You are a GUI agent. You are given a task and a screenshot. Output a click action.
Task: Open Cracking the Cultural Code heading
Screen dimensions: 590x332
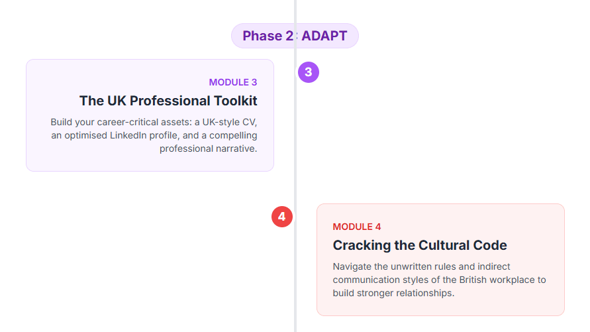point(420,245)
